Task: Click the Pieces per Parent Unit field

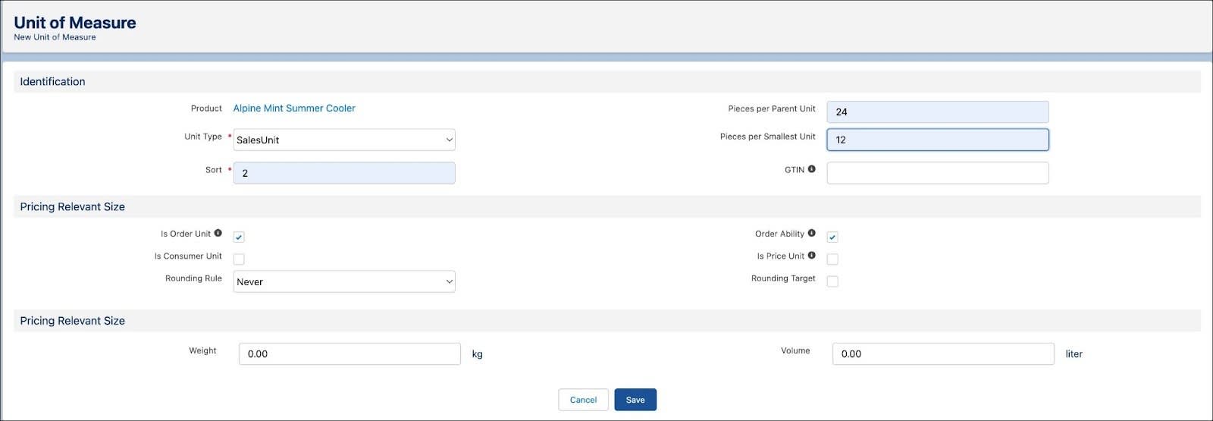Action: pos(938,112)
